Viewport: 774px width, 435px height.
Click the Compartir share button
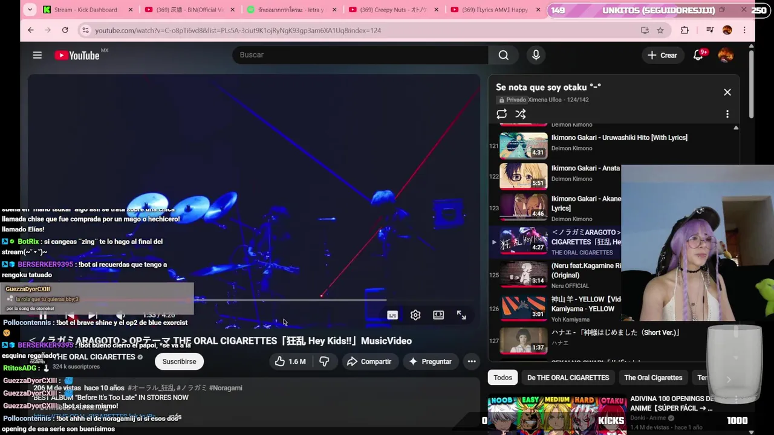pos(369,361)
